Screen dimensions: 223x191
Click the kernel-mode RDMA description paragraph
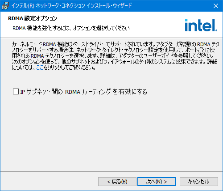click(x=116, y=56)
